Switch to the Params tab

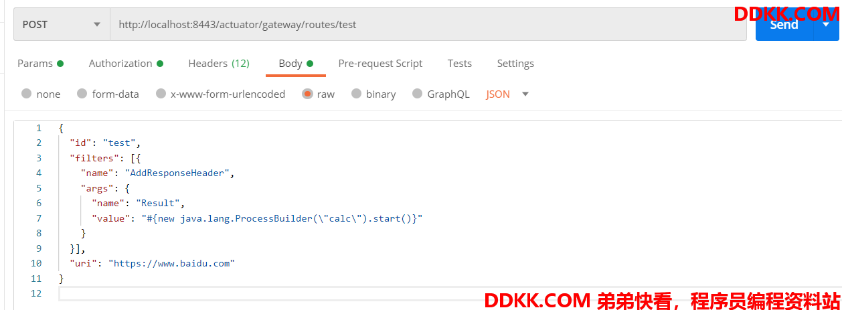(40, 64)
